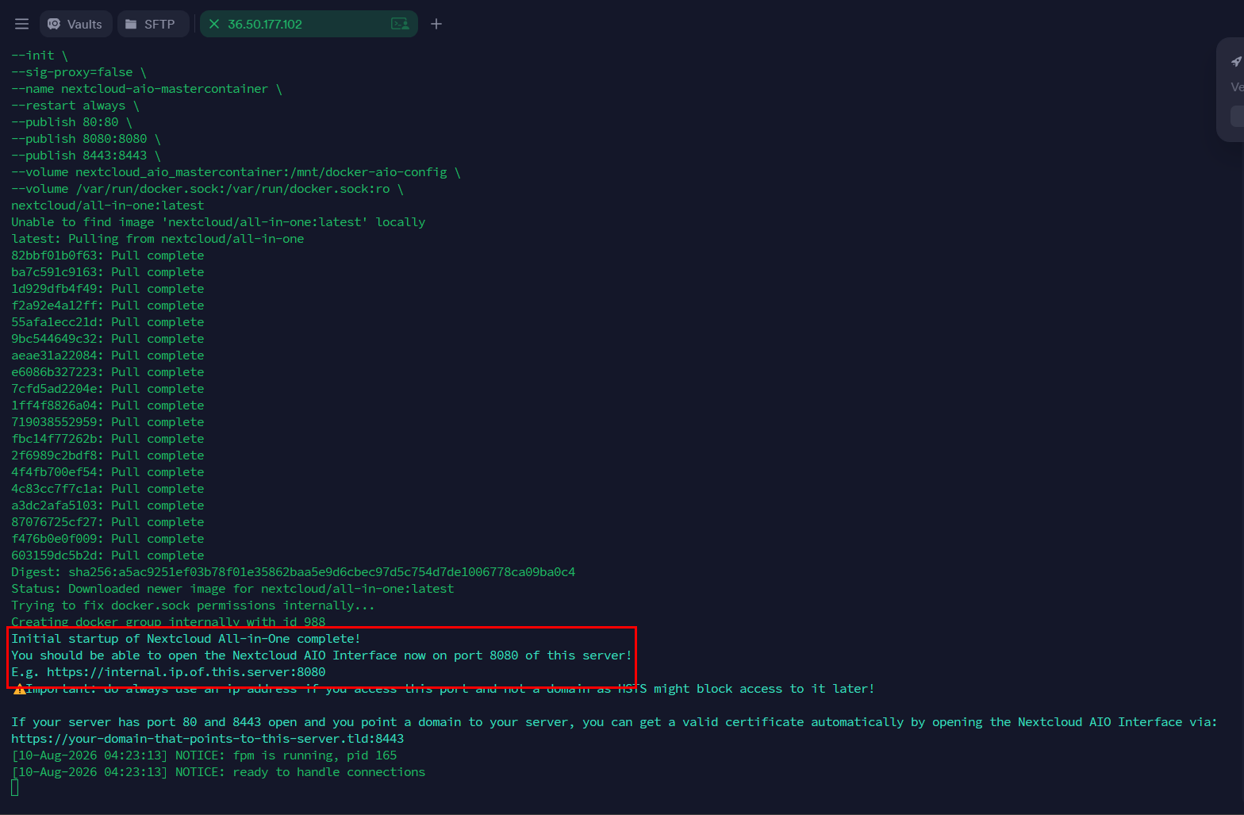Click the e6086b327223 Pull complete line

tap(107, 372)
